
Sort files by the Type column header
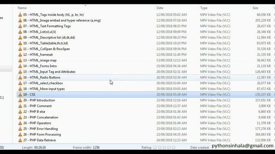coord(204,8)
